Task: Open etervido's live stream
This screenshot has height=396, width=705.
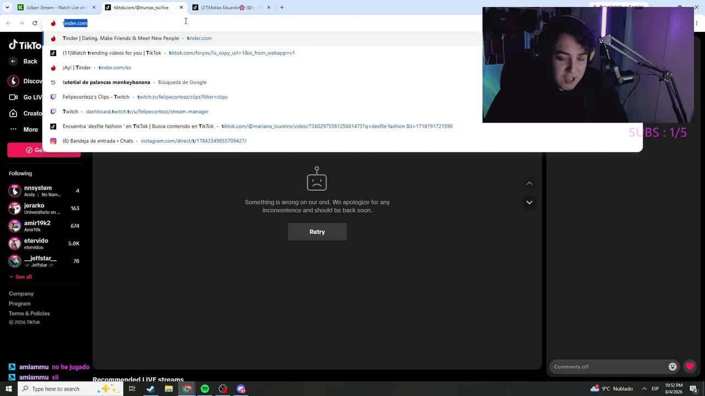Action: click(x=45, y=244)
